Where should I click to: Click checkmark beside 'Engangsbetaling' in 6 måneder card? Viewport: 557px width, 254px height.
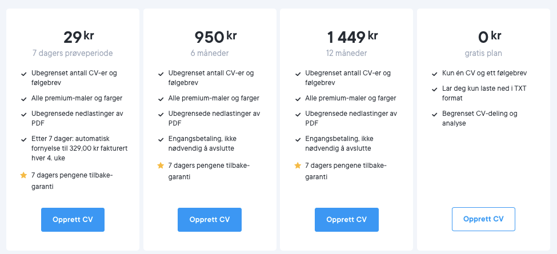coord(161,139)
